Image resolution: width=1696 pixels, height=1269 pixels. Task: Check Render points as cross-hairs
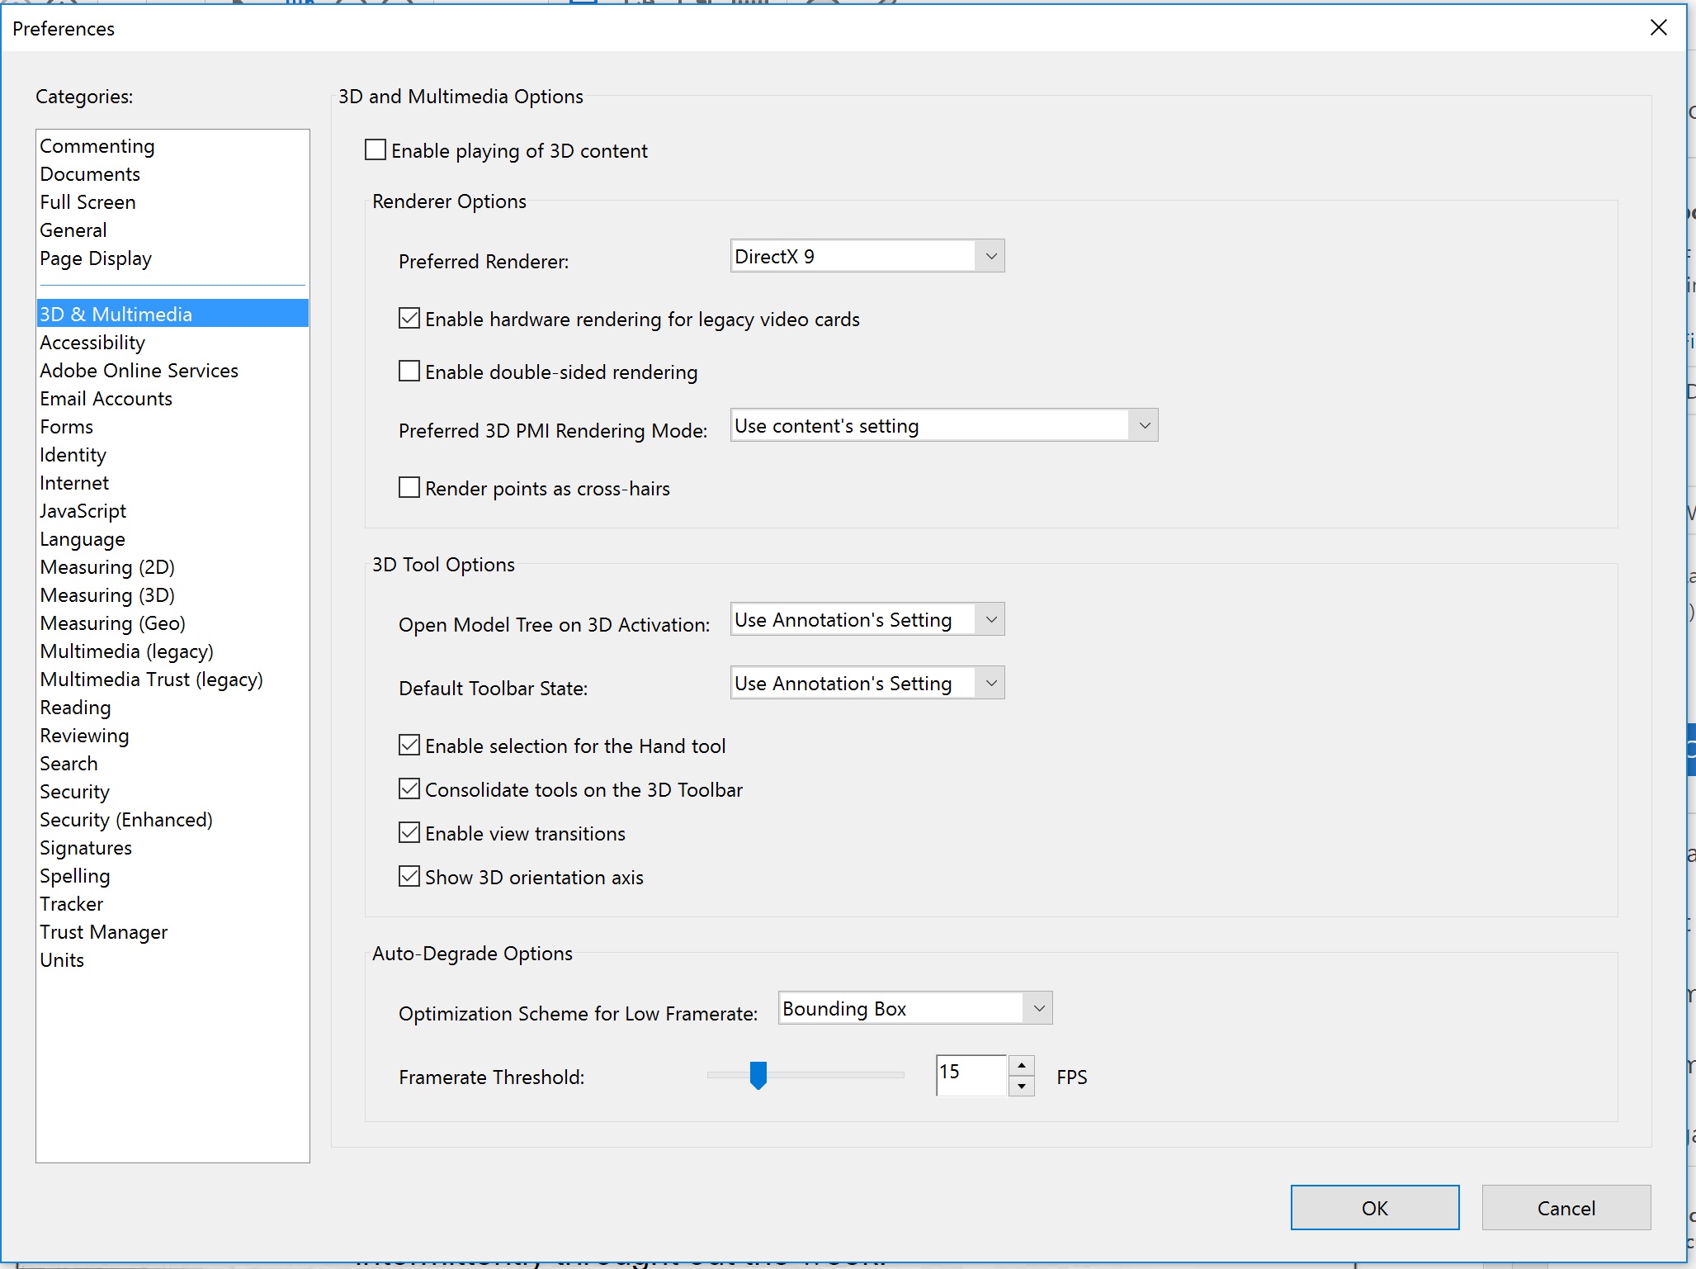pyautogui.click(x=409, y=487)
